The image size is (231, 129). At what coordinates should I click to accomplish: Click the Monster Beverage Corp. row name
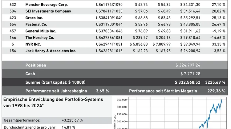tap(47, 5)
